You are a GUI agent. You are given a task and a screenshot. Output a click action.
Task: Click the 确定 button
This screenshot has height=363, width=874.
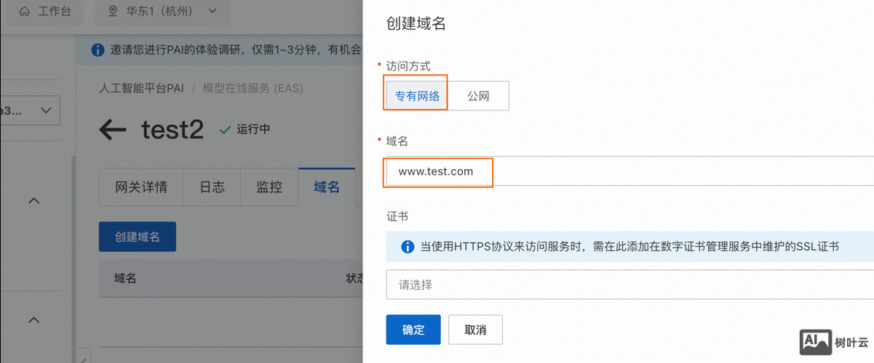coord(413,330)
